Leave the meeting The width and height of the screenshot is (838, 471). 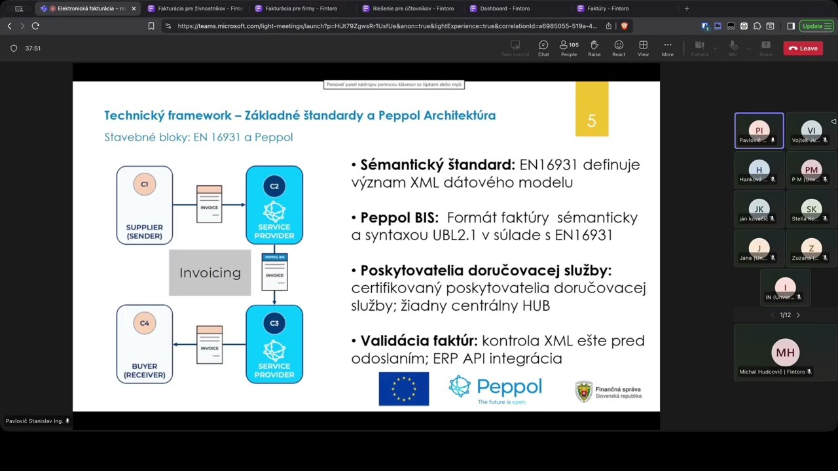pyautogui.click(x=803, y=48)
